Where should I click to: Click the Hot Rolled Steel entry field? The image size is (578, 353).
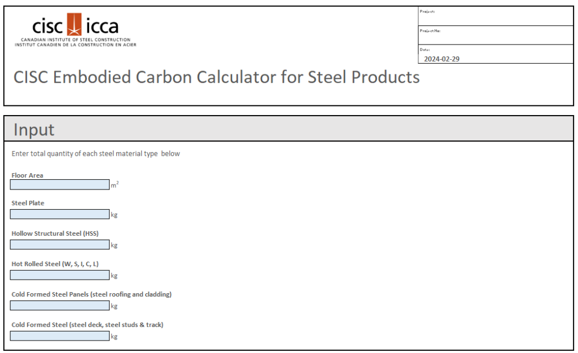pyautogui.click(x=59, y=275)
